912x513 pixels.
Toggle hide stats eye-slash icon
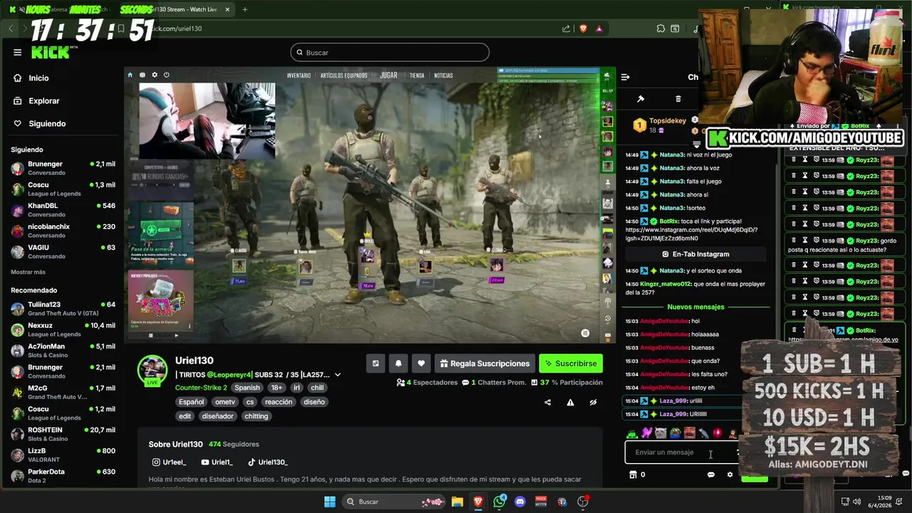pyautogui.click(x=593, y=403)
